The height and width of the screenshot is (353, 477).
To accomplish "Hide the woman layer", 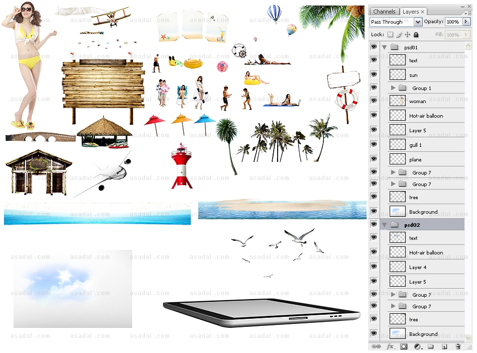I will (x=374, y=101).
